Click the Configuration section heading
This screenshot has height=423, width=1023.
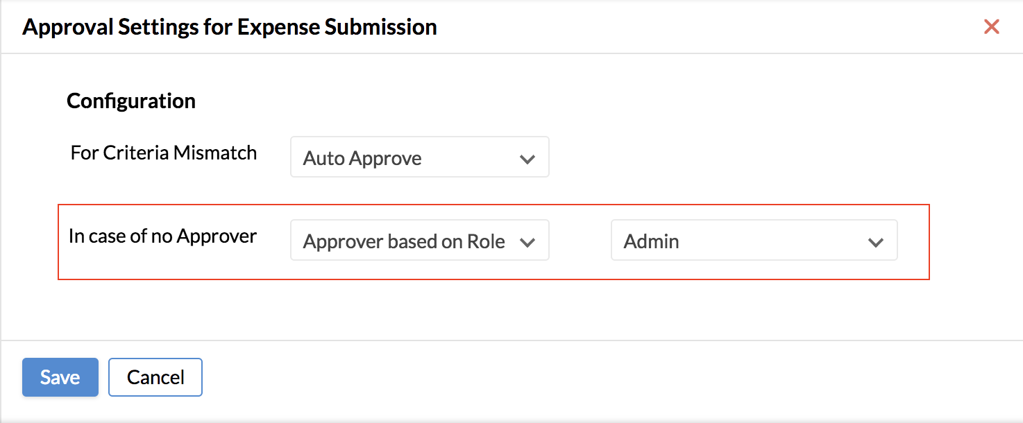131,101
